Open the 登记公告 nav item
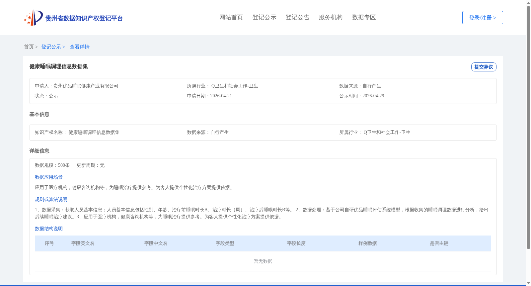 pyautogui.click(x=297, y=17)
